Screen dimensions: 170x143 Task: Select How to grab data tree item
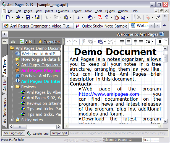[41, 59]
